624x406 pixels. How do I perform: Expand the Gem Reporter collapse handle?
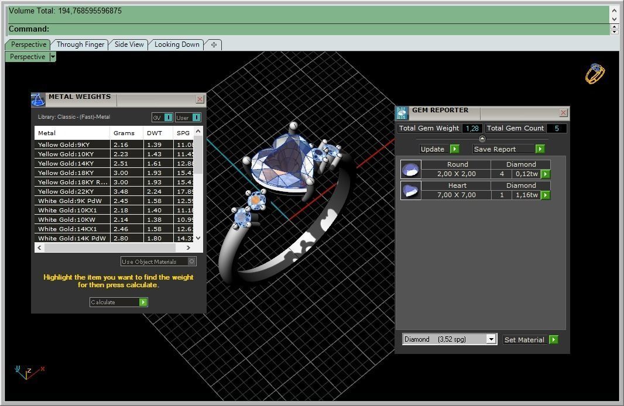[x=482, y=139]
